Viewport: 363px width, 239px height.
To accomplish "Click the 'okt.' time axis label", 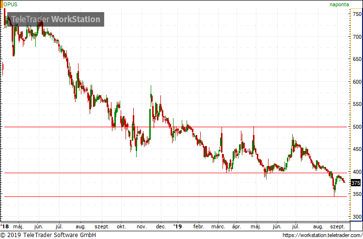I will pyautogui.click(x=121, y=226).
